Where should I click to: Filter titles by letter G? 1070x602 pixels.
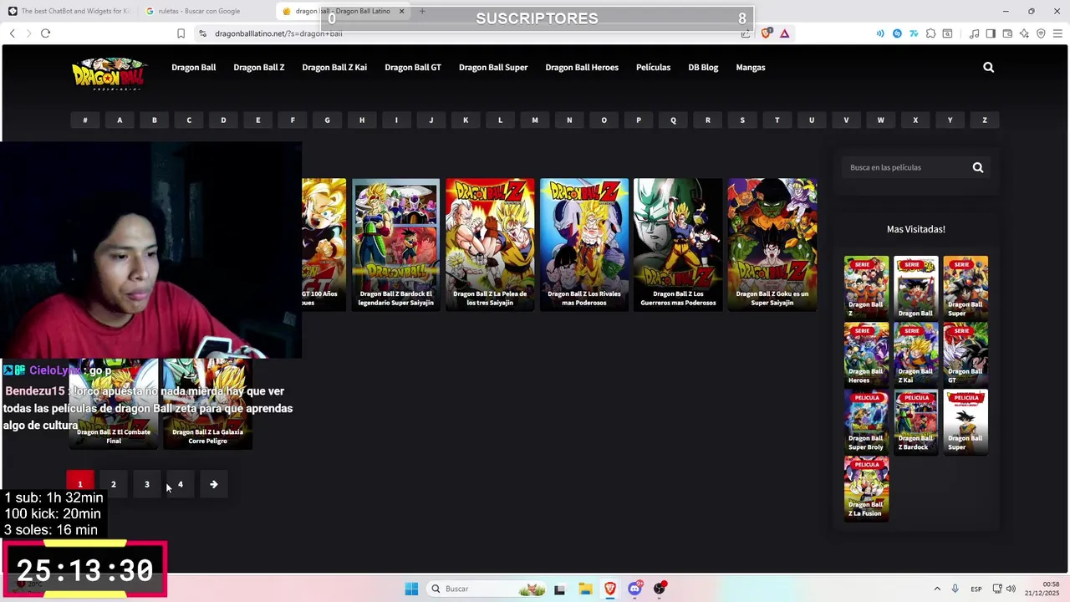coord(327,120)
